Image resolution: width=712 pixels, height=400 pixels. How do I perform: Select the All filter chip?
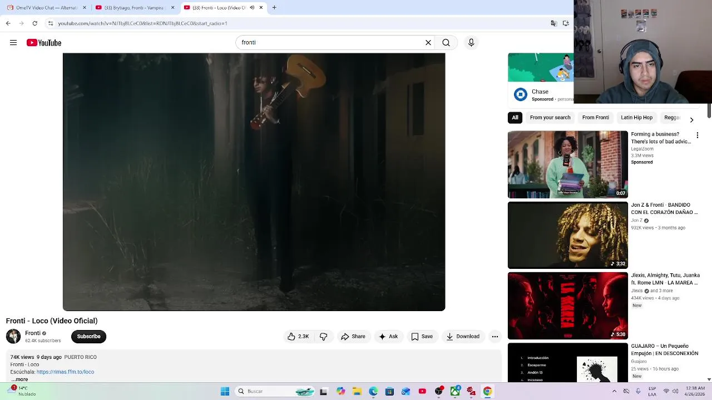tap(515, 117)
